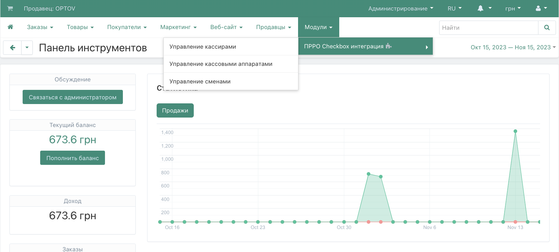Open the user account icon menu
Viewport: 559px width, 252px height.
538,8
